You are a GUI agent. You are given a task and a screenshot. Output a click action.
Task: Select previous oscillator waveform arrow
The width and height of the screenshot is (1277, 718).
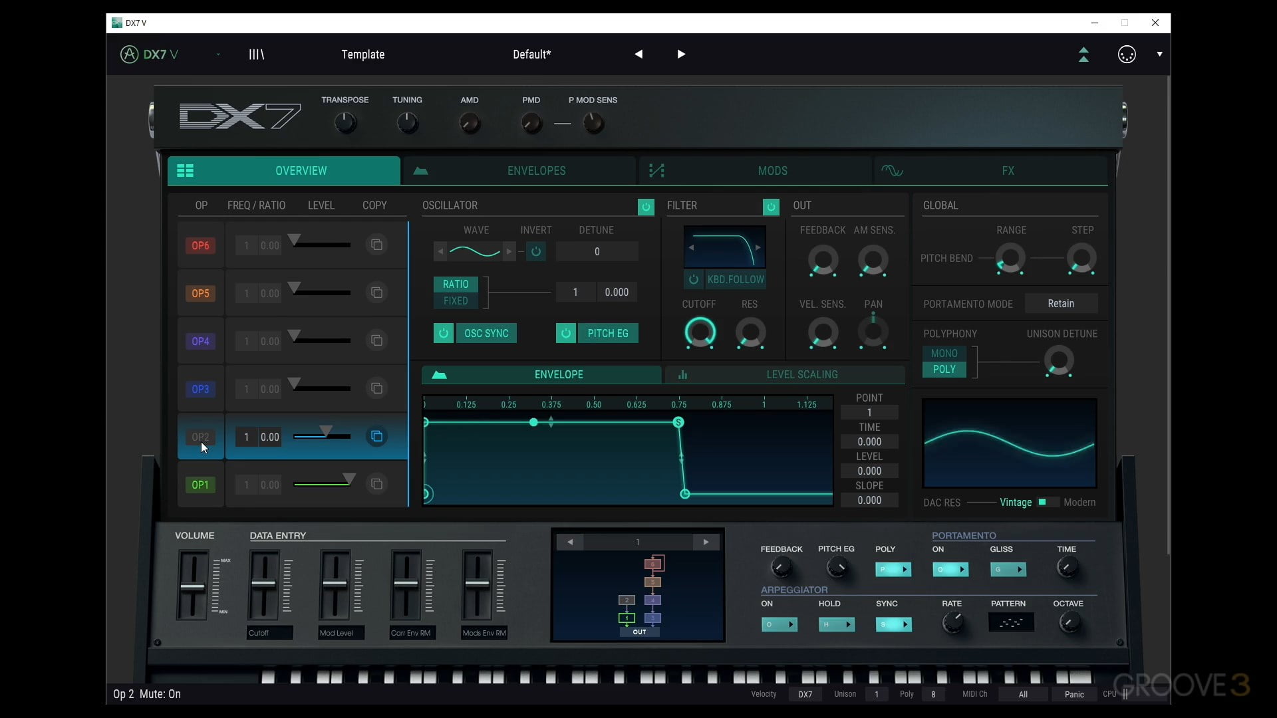pos(440,251)
